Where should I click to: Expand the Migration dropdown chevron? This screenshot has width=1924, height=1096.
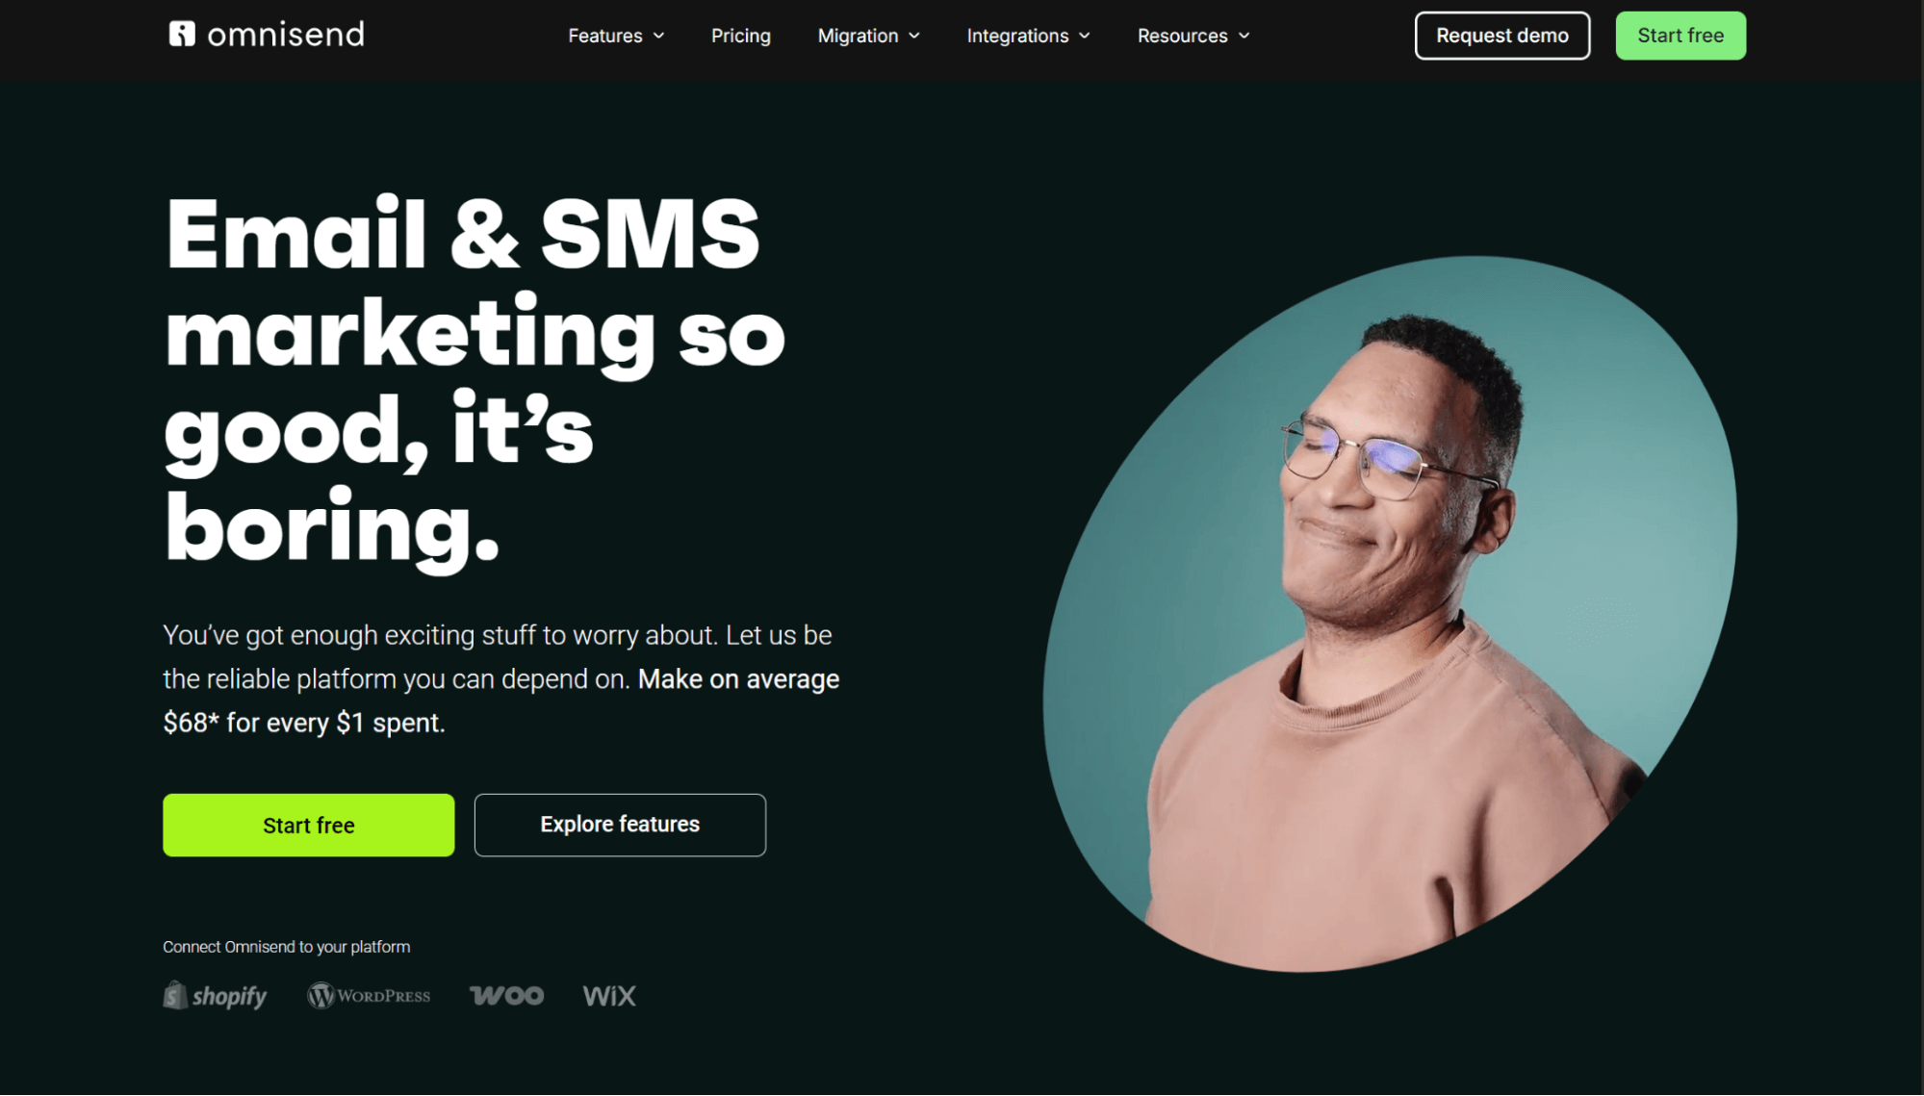pos(914,36)
